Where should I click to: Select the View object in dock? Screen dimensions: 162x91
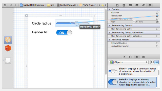pyautogui.click(x=8, y=60)
